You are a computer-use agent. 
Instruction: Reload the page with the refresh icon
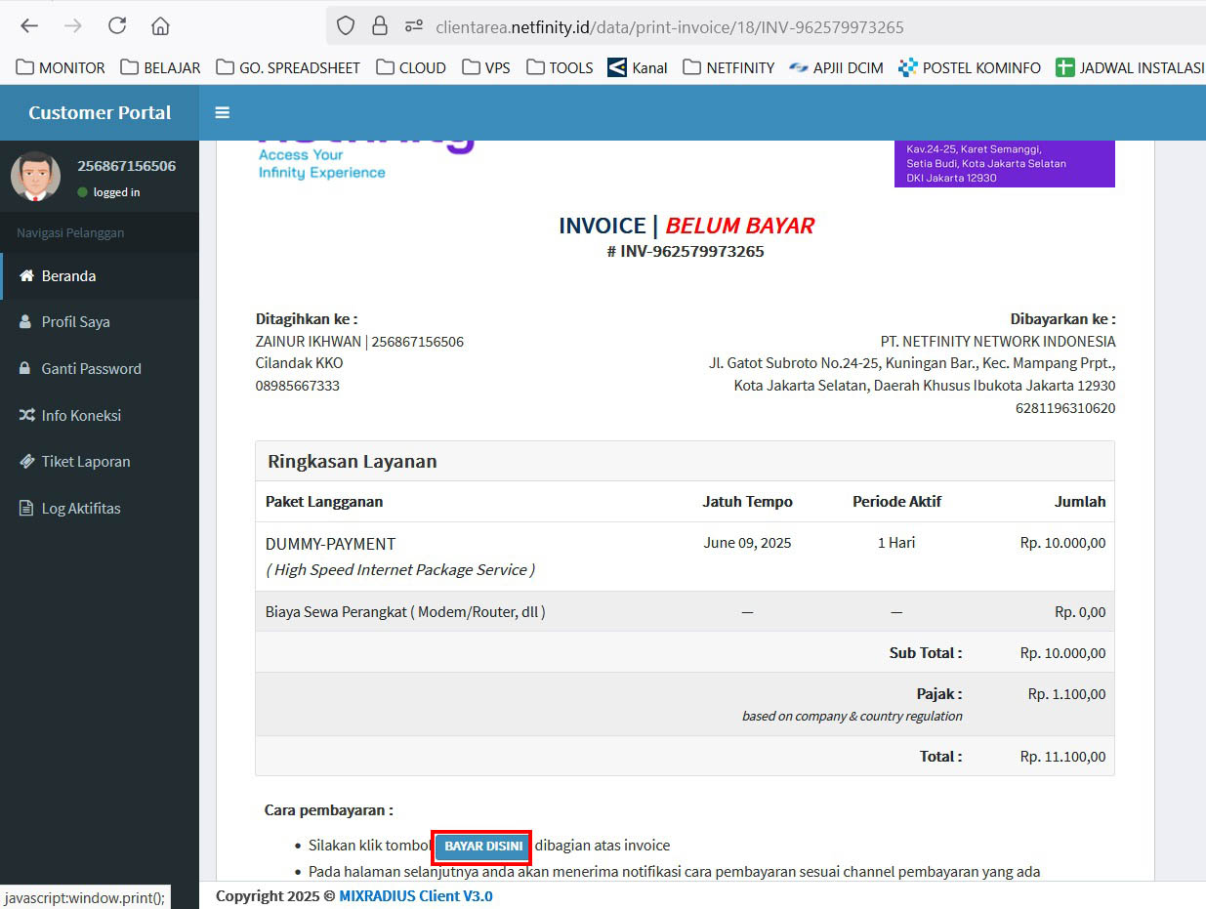tap(117, 26)
